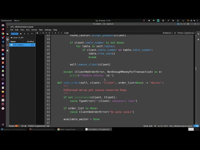The height and width of the screenshot is (150, 200).
Task: Click the vertical scrollbar thumb of the notebook
Action: [x=196, y=68]
